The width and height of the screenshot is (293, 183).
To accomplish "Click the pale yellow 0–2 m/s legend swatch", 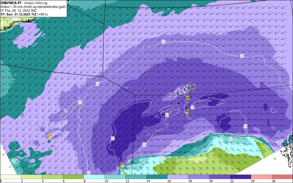I will (x=11, y=177).
